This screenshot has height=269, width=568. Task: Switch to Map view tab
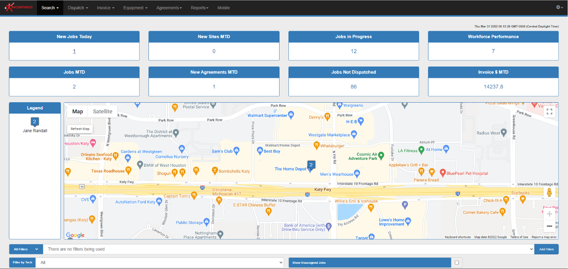point(77,112)
